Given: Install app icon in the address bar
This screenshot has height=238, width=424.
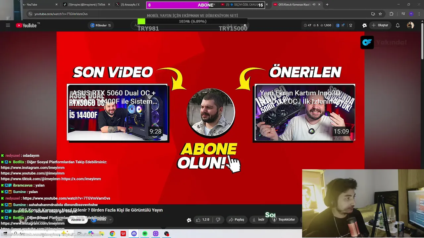Looking at the screenshot, I should (x=373, y=14).
